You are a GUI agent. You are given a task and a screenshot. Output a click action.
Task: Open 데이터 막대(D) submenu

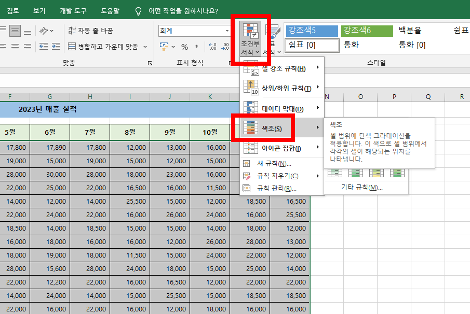point(282,109)
